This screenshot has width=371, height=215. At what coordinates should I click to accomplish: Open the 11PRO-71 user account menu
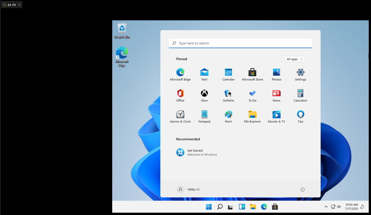point(188,190)
